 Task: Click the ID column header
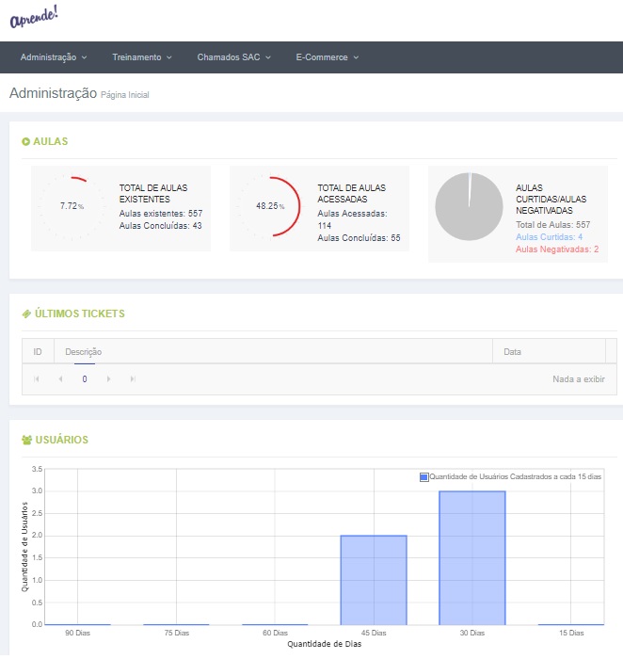point(38,352)
